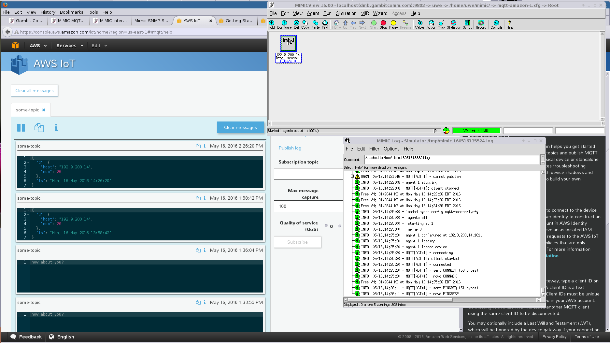Open the Configure agent tool
The image size is (610, 343).
284,24
